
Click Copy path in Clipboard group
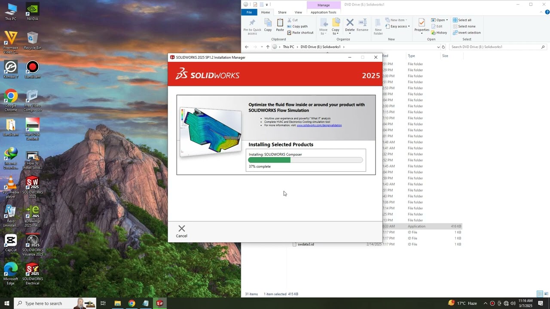pyautogui.click(x=297, y=26)
